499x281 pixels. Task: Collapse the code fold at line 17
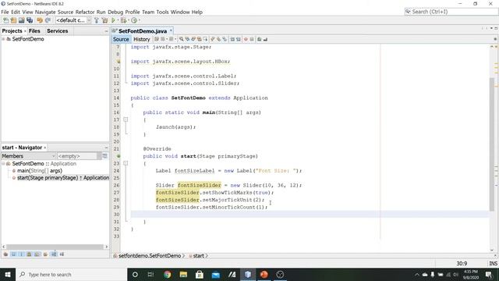point(126,119)
